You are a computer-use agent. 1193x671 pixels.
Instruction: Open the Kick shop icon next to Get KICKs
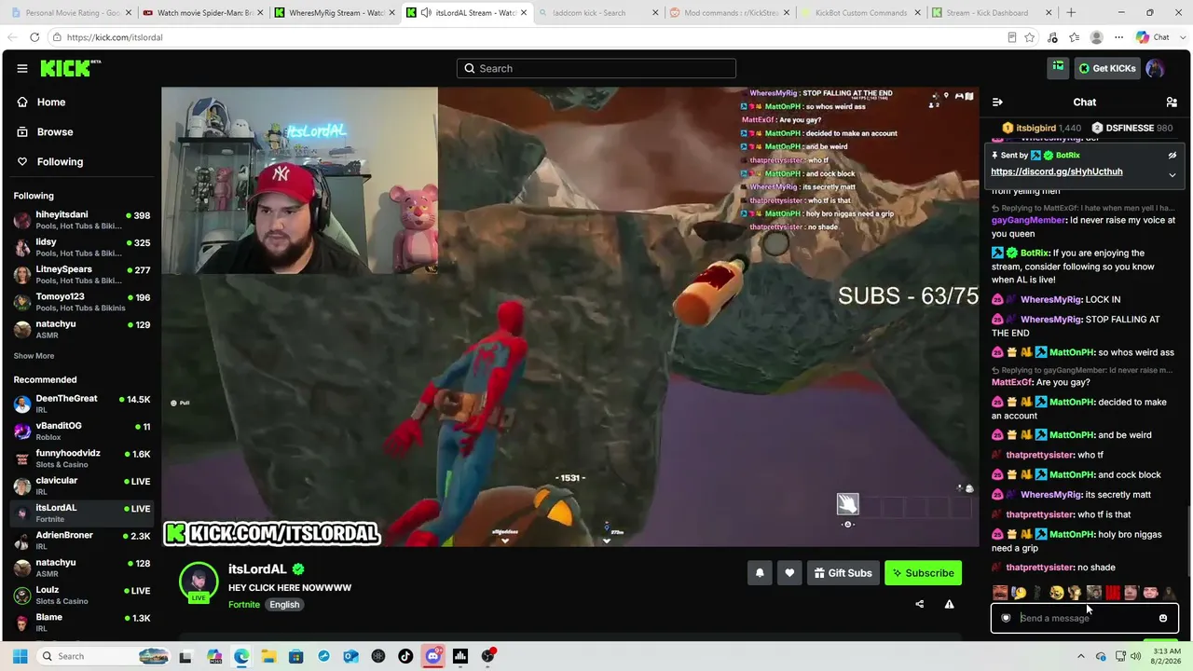(x=1058, y=68)
